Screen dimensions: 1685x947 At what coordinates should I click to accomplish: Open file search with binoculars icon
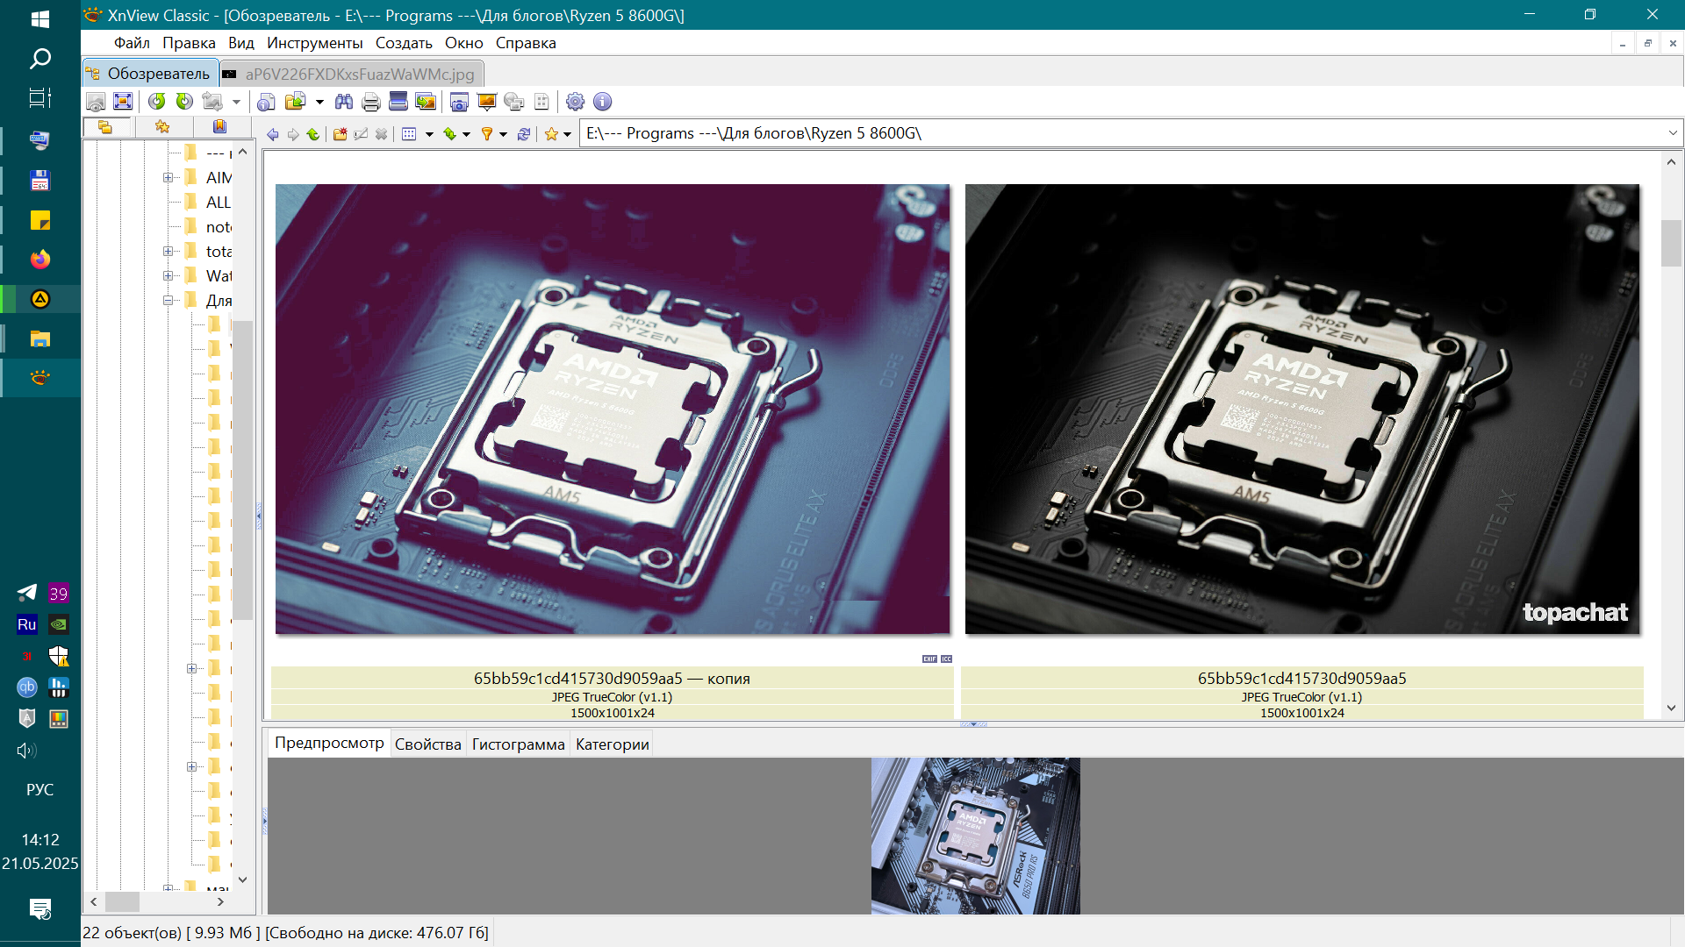pos(344,102)
